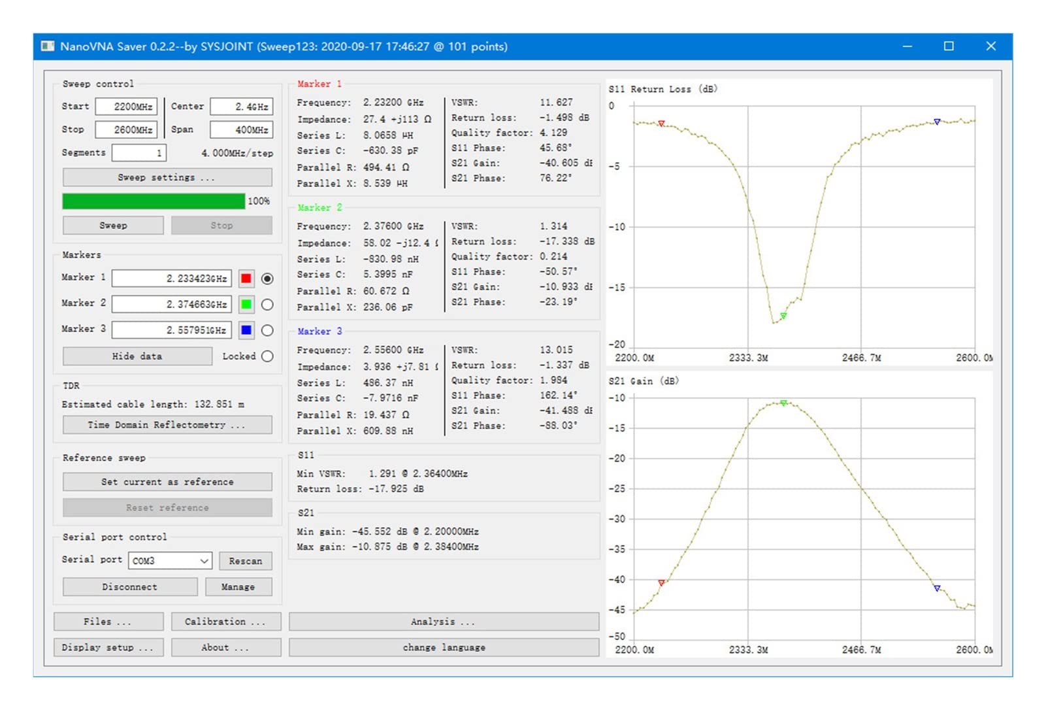Click Marker 2 Return loss -17.338 dB

pyautogui.click(x=567, y=241)
